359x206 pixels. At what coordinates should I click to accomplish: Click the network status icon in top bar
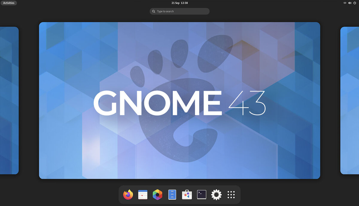click(x=345, y=3)
